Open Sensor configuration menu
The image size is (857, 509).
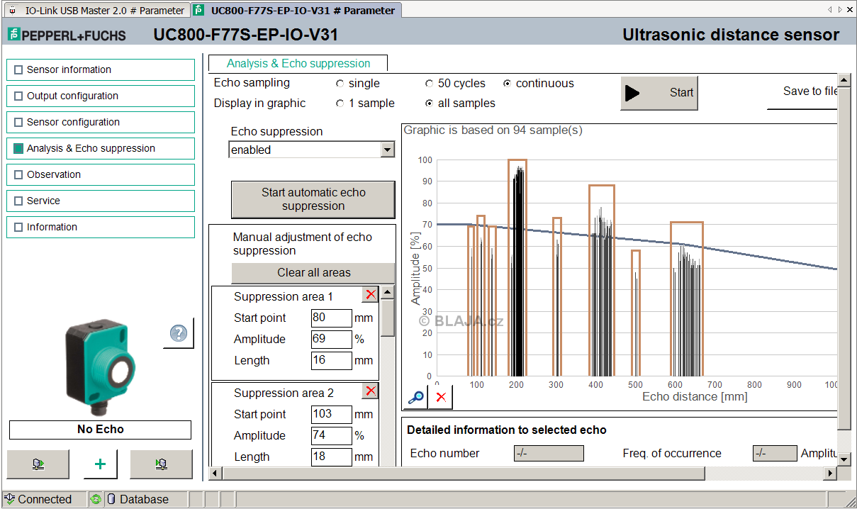point(101,122)
